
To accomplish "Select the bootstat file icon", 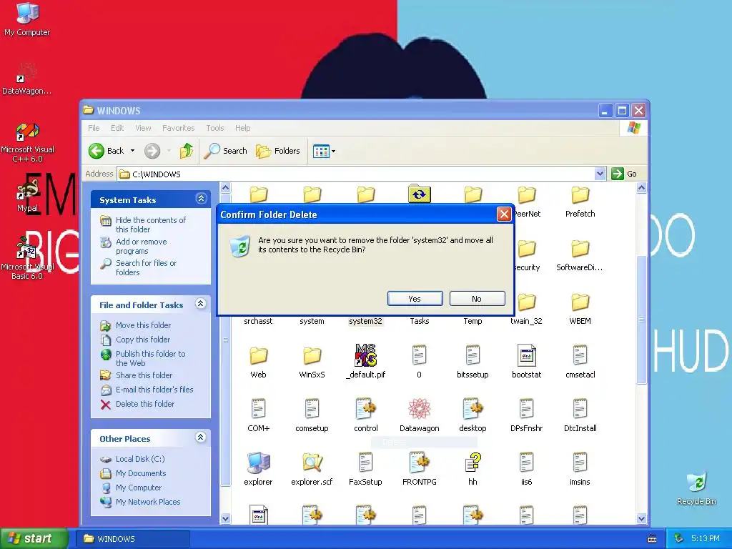I will [x=527, y=355].
